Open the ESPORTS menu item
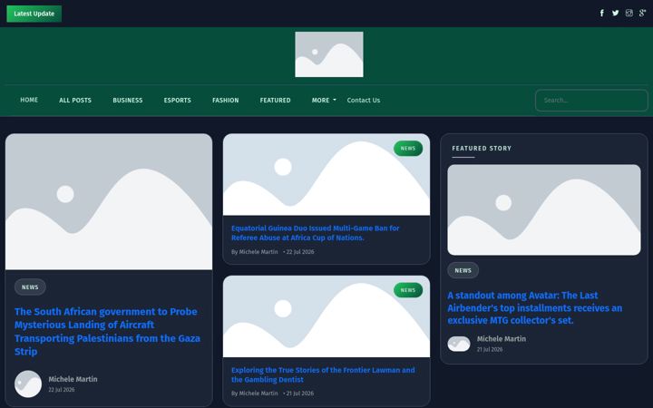653x408 pixels. pos(178,101)
